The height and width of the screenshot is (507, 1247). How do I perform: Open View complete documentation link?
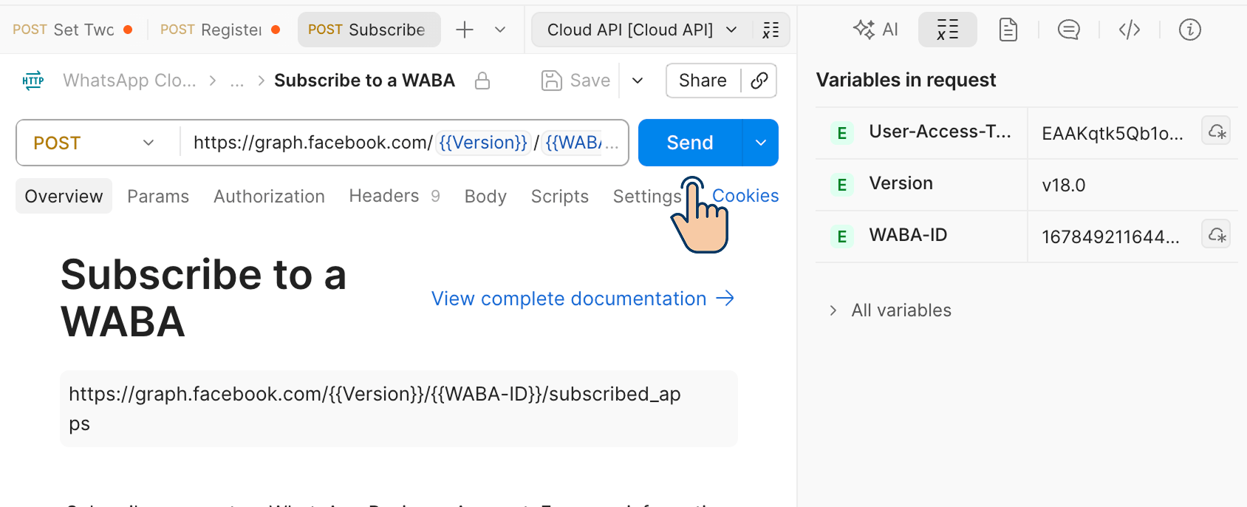coord(583,299)
